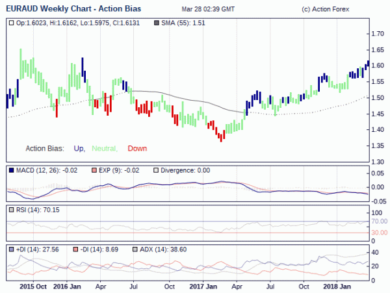Click the first 'Apr' date label after 2016 Jan
This screenshot has width=390, height=293.
coord(101,287)
